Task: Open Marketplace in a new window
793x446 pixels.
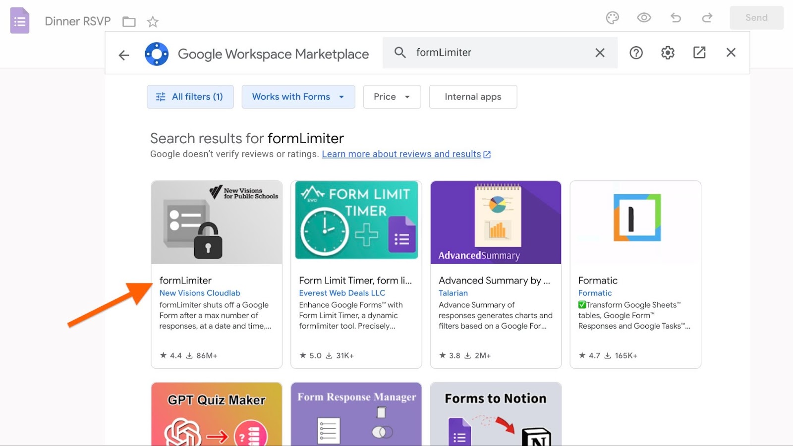Action: (x=699, y=53)
